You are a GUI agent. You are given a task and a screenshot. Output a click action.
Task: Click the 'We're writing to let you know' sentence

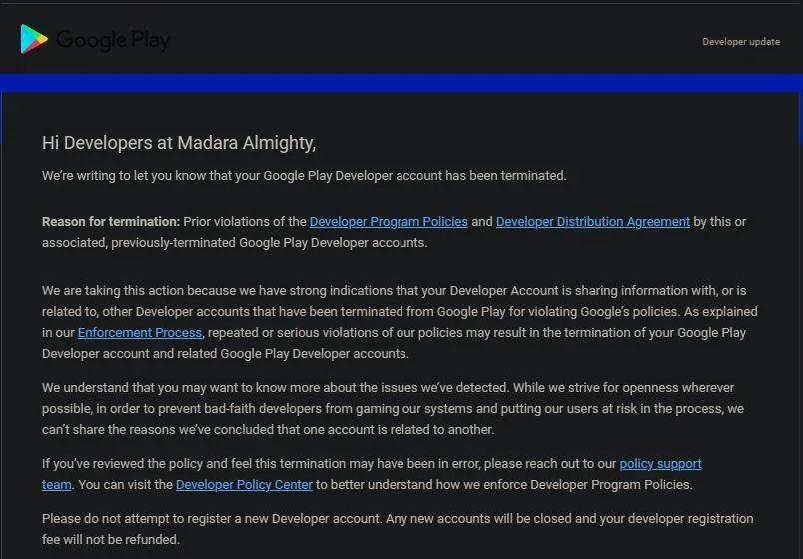304,175
